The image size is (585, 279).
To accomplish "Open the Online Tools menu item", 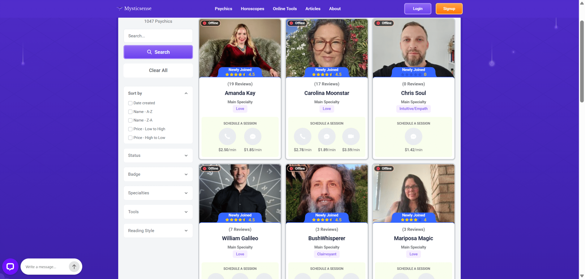I will pyautogui.click(x=285, y=9).
